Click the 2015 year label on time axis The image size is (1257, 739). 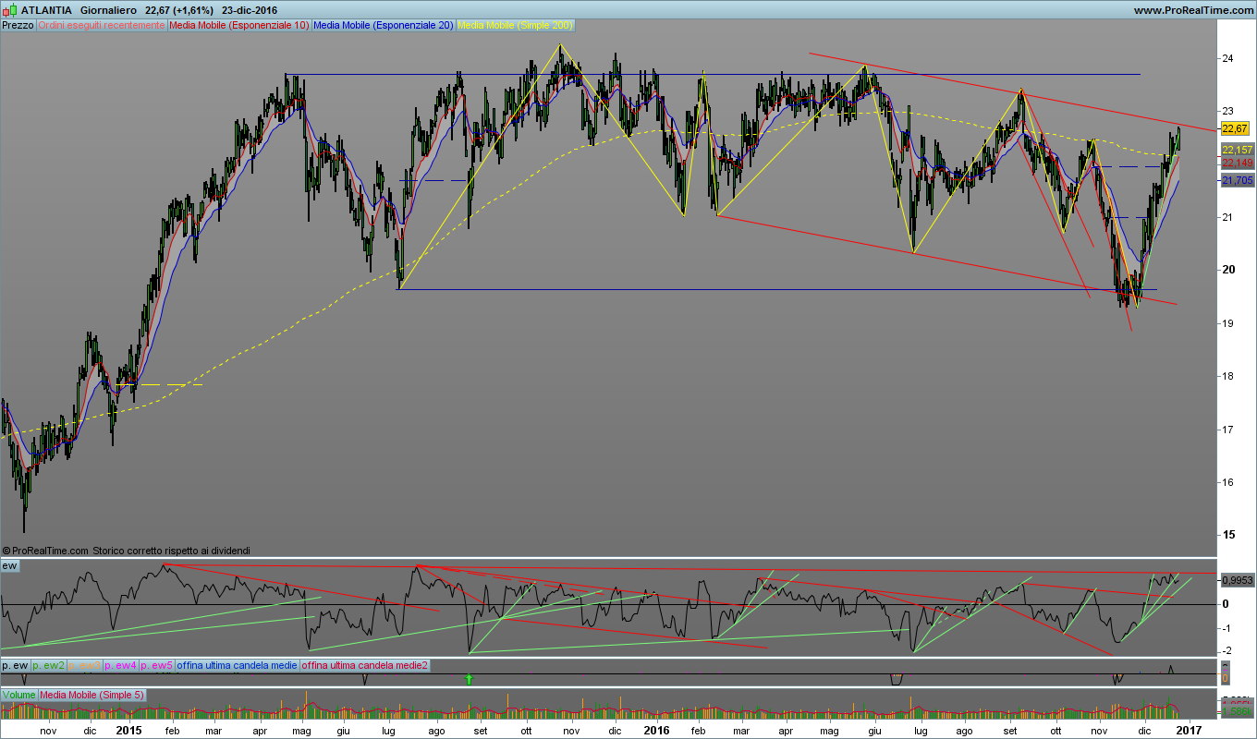coord(129,730)
